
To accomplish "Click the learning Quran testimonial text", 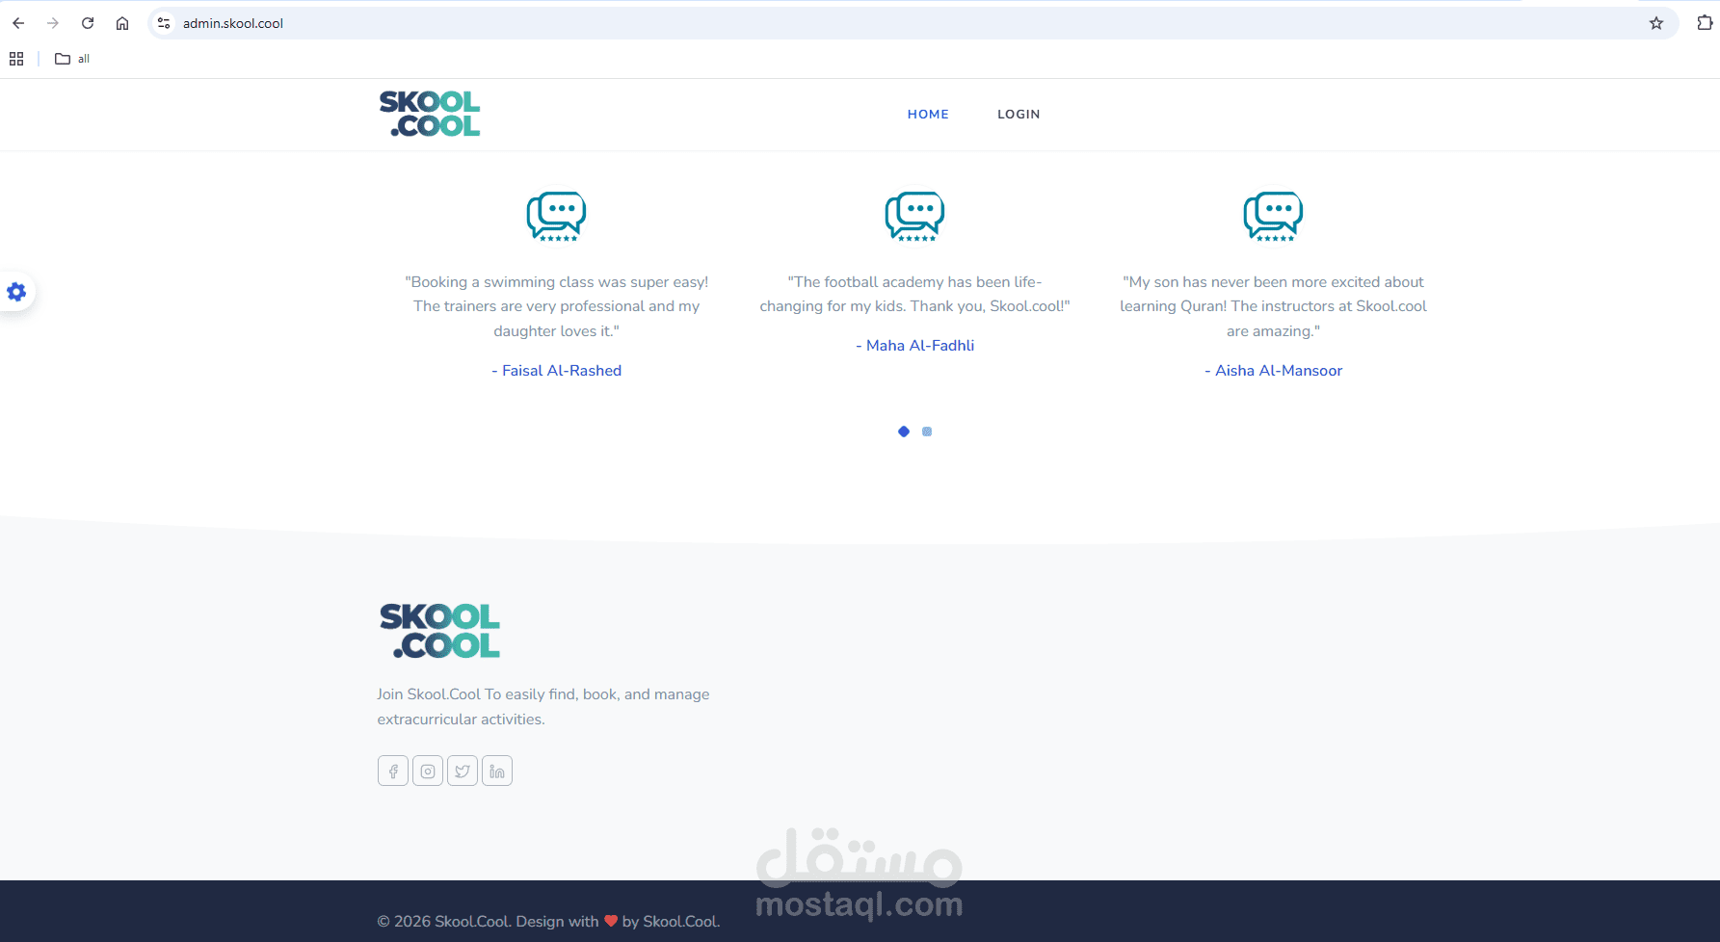I will tap(1273, 306).
